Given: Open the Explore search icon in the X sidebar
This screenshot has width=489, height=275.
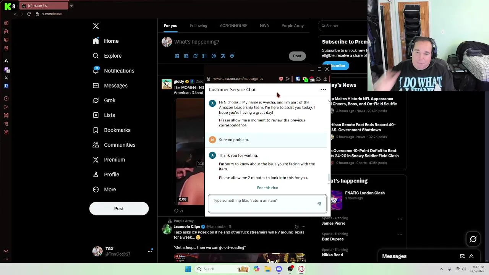Looking at the screenshot, I should coord(96,56).
